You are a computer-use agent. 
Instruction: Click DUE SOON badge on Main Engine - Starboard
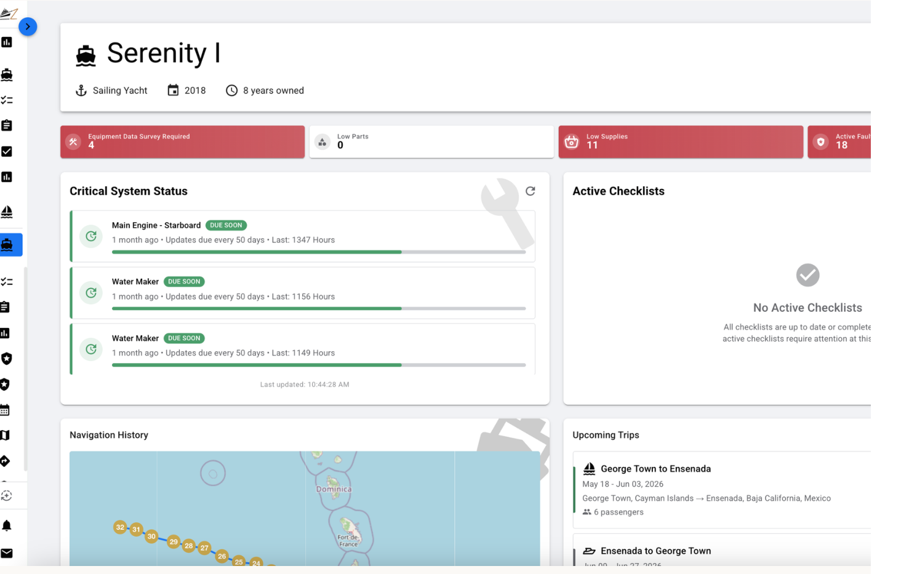226,225
